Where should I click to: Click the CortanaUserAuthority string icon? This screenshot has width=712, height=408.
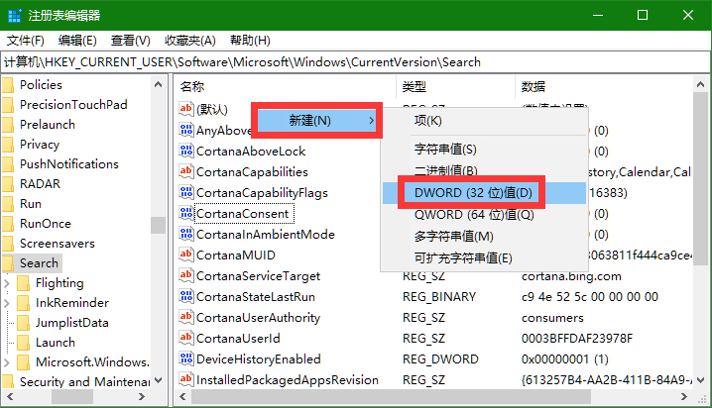[185, 317]
